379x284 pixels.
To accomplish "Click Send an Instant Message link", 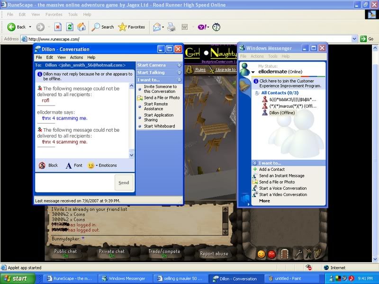I will click(x=281, y=176).
